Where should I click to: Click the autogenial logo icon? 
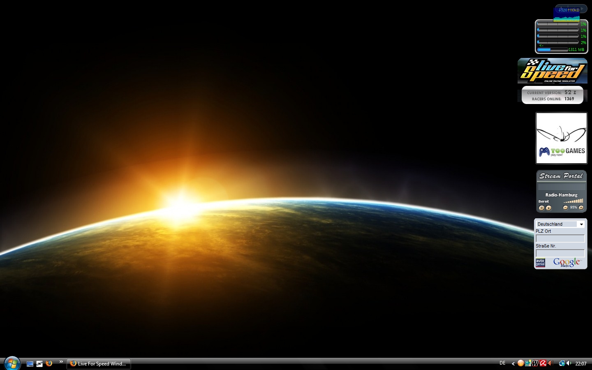pos(540,263)
